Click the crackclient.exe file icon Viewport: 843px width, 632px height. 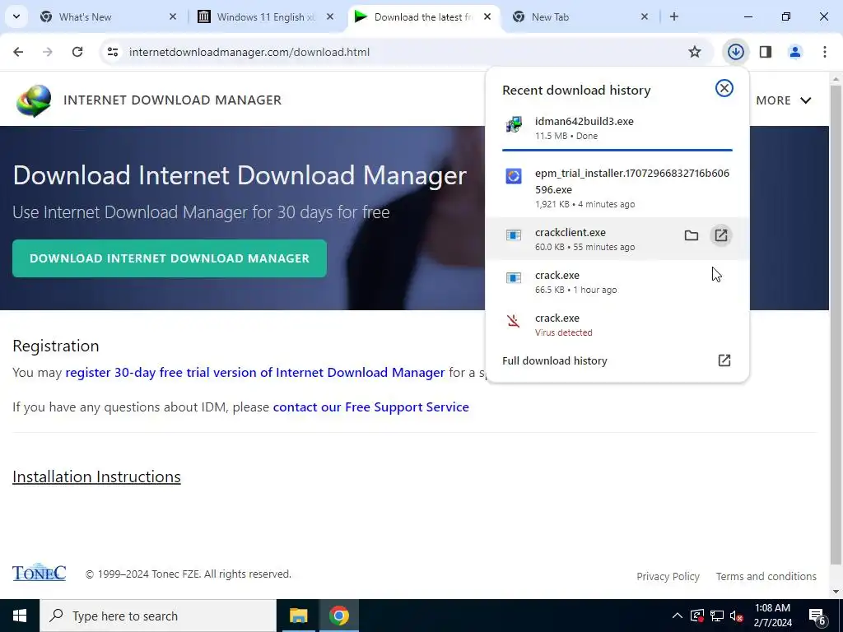[514, 235]
